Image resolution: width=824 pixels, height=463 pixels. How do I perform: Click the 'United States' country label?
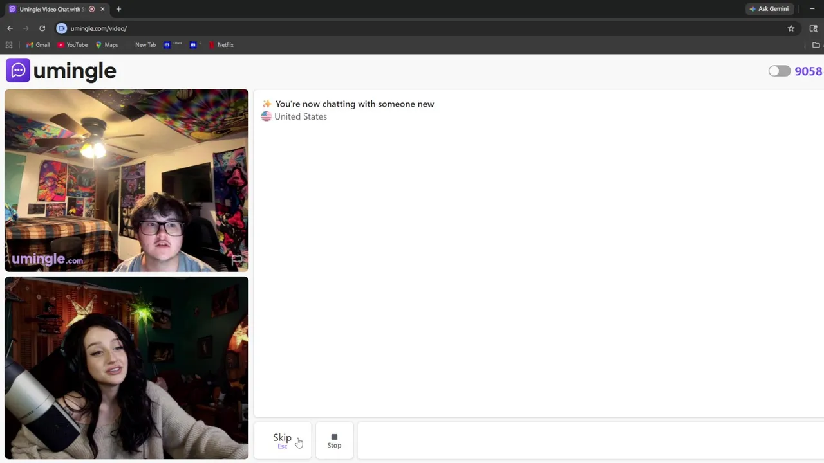pos(301,116)
